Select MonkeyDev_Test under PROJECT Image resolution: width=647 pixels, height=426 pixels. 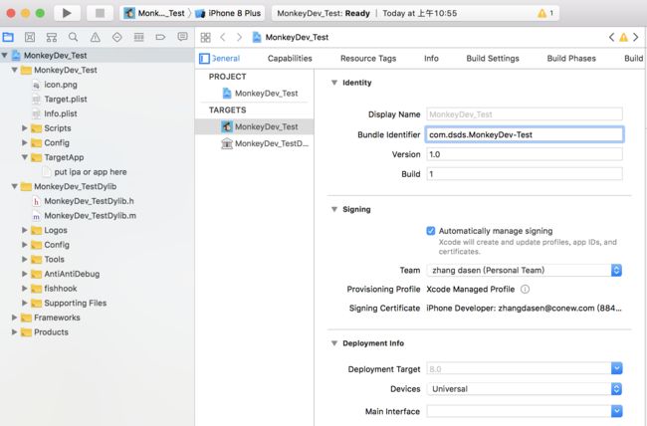click(x=255, y=94)
